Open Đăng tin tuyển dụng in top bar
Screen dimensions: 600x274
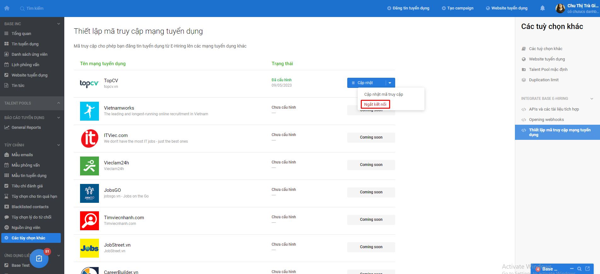(x=408, y=8)
